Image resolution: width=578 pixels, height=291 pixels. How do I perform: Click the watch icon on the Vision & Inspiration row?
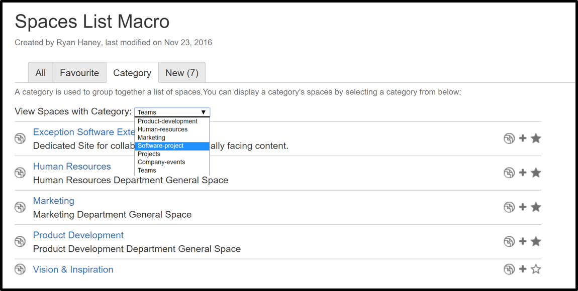point(510,269)
